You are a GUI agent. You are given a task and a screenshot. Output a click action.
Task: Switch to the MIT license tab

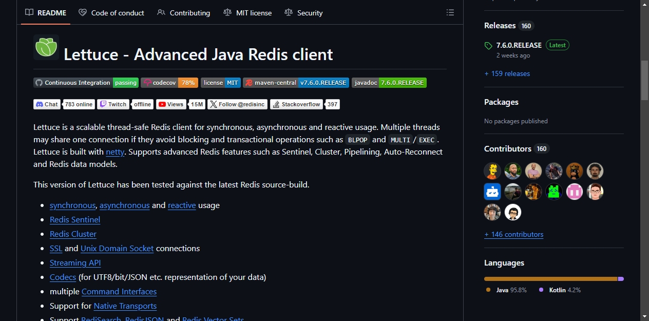click(x=247, y=12)
